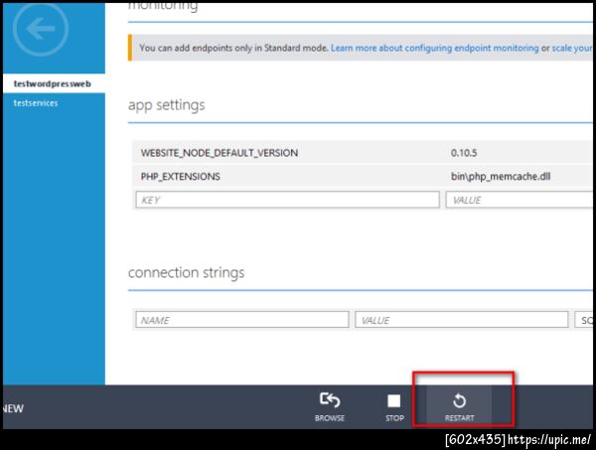Focus the app settings KEY field
This screenshot has height=450, width=596.
(287, 200)
